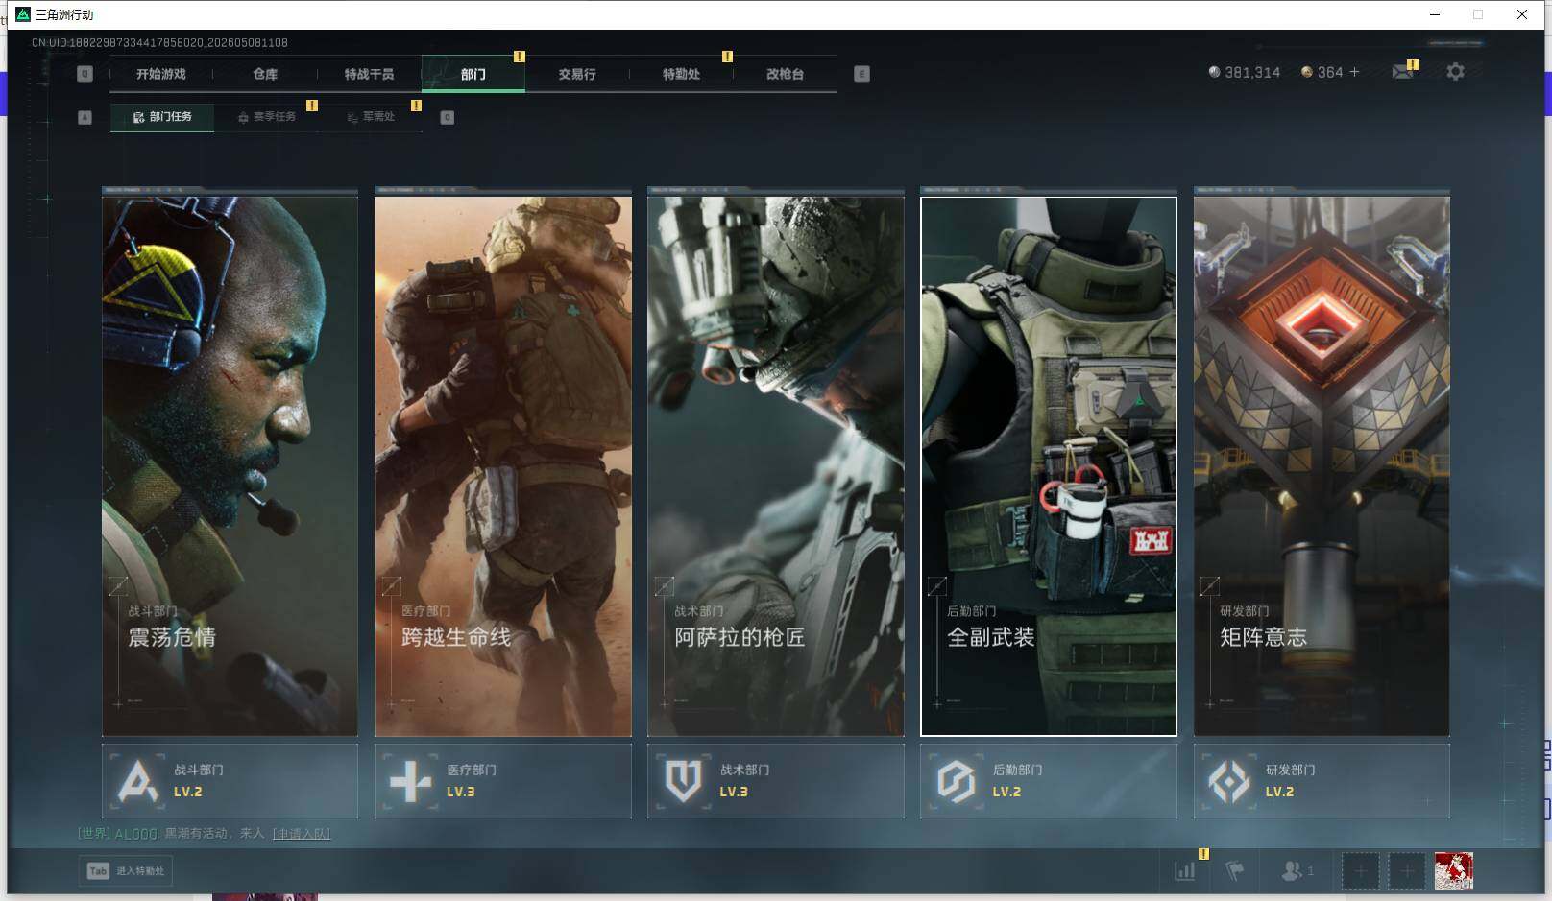The height and width of the screenshot is (901, 1552).
Task: Click the 后勤部门 hexagon icon
Action: 956,781
